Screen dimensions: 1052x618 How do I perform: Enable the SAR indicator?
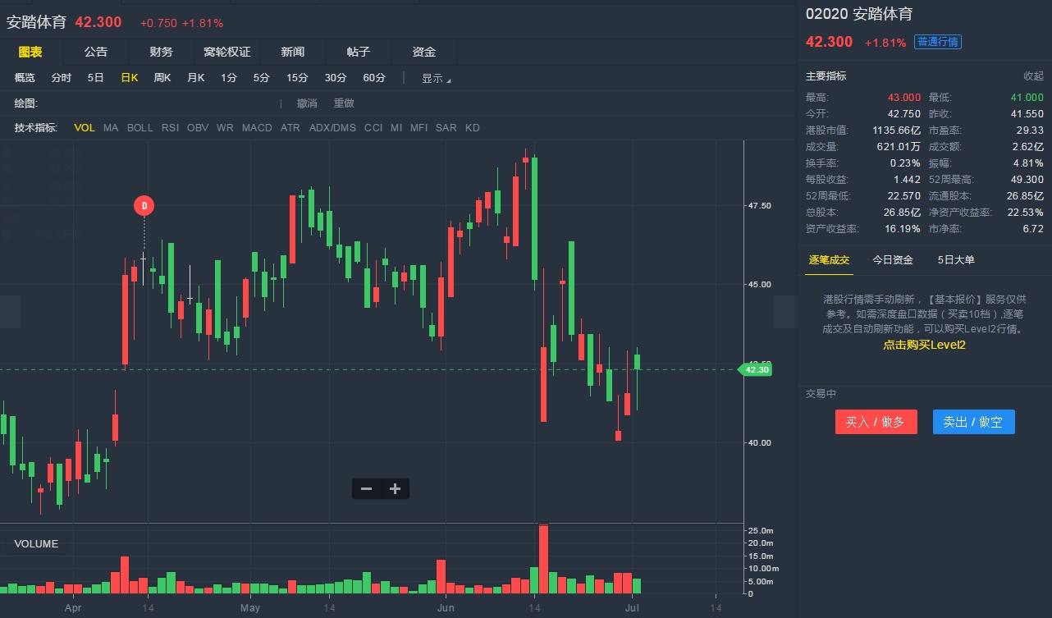pos(446,128)
